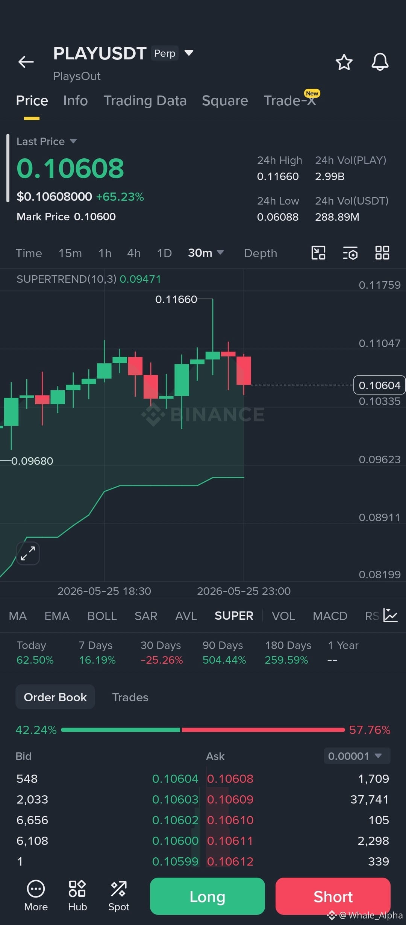406x925 pixels.
Task: Show the Depth chart
Action: [x=261, y=253]
